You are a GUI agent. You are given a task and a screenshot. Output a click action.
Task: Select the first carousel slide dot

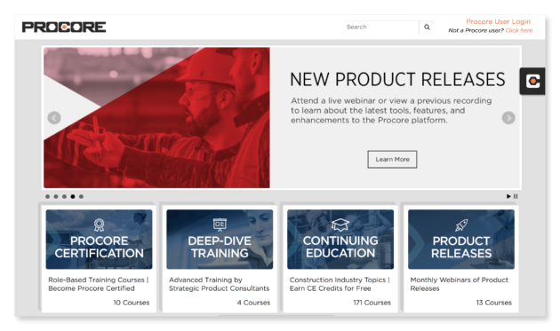point(47,196)
